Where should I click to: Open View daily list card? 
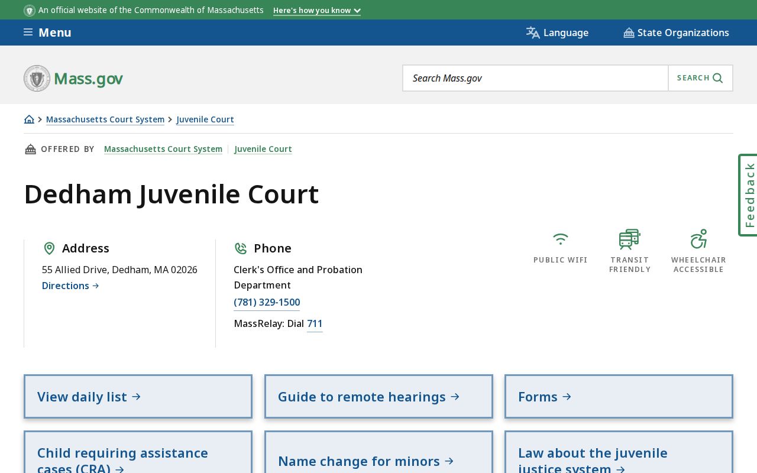tap(138, 397)
